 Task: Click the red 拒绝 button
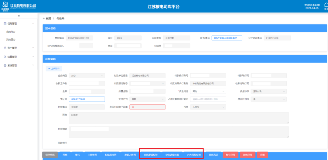click(262, 155)
